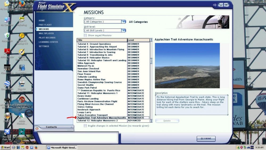Screen dimensions: 266x150
Task: Click the mission list scrollbar thumb
Action: point(151,61)
